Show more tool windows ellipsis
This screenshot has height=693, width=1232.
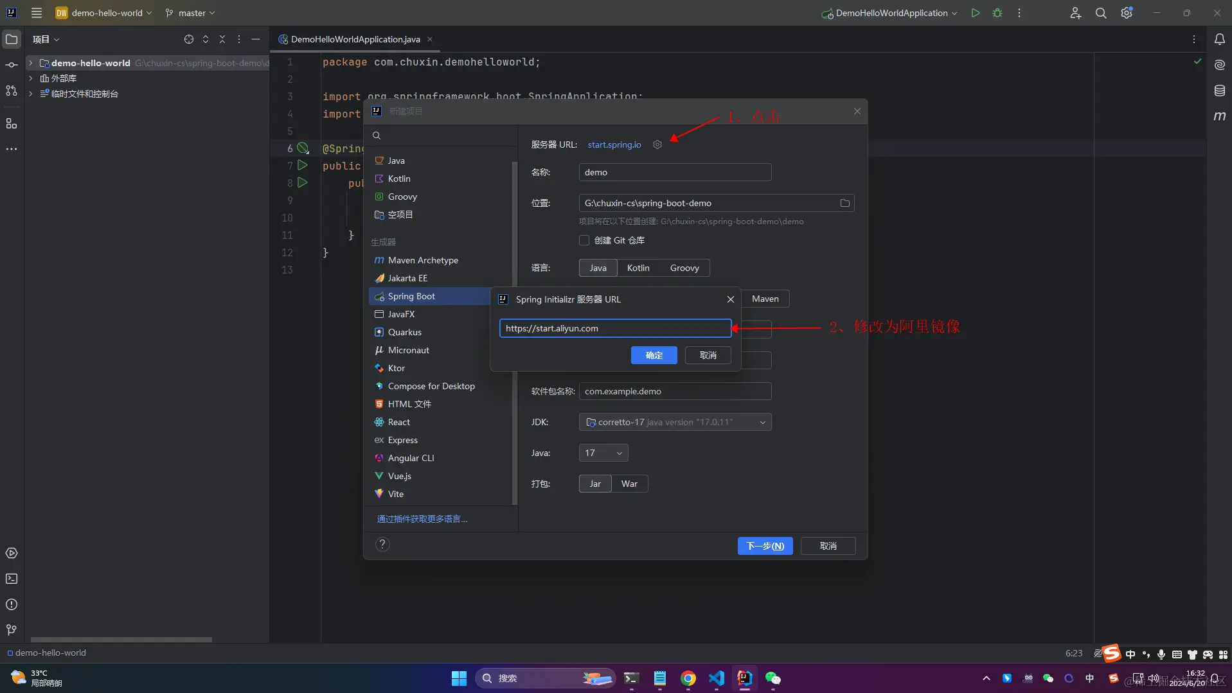[x=12, y=149]
